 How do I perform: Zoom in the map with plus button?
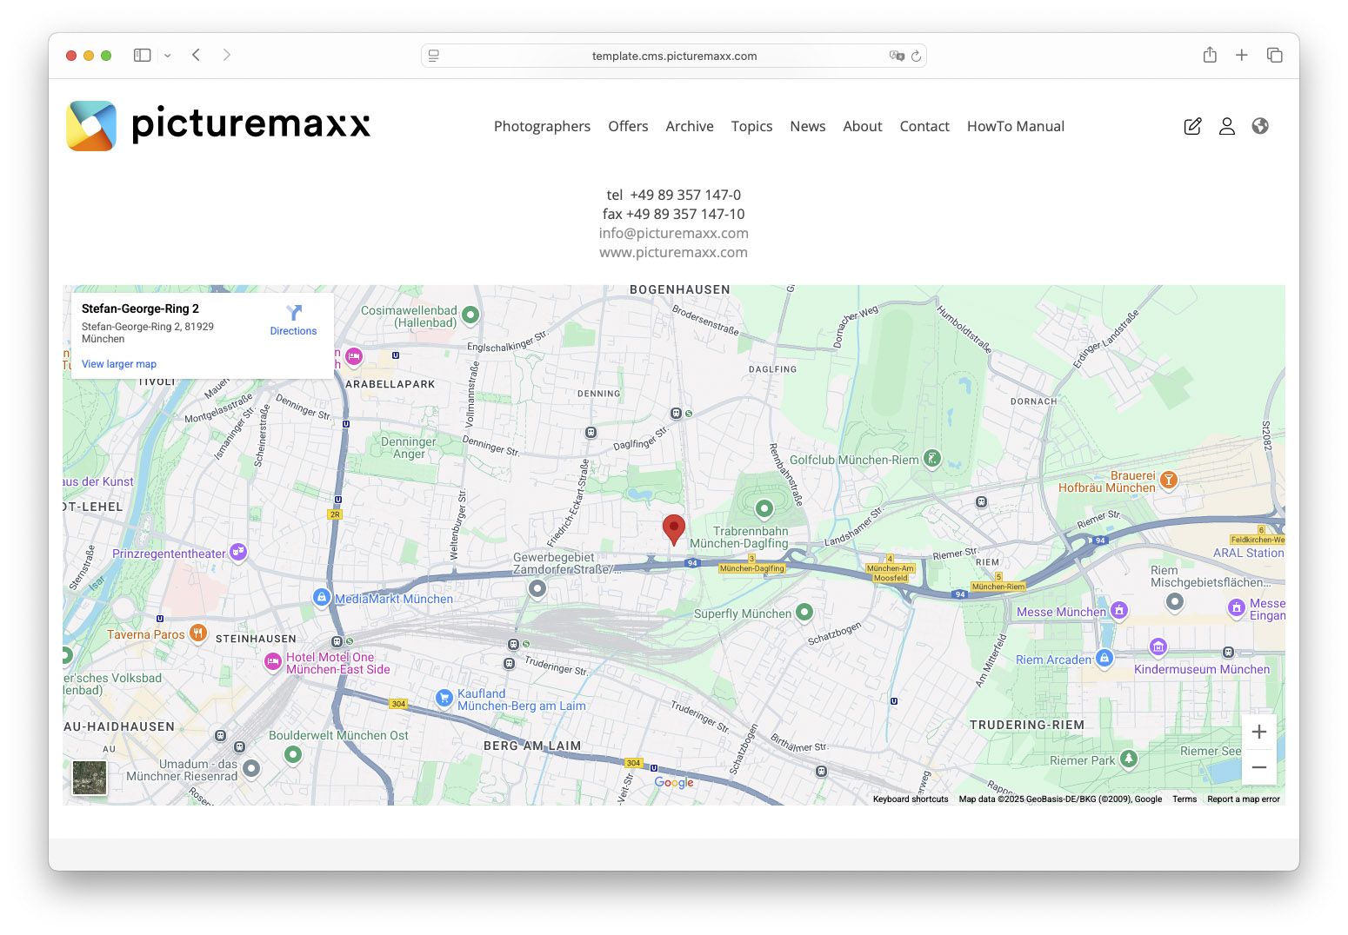click(x=1259, y=732)
